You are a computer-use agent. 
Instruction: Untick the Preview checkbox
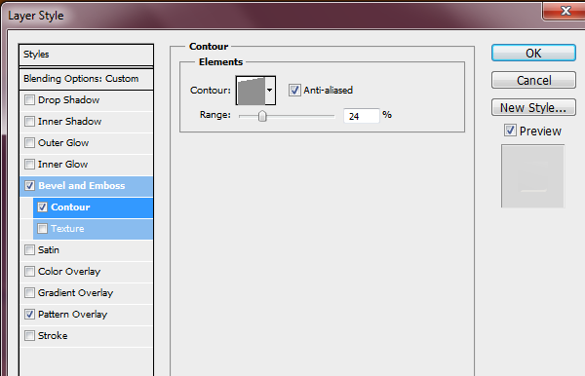(x=510, y=131)
